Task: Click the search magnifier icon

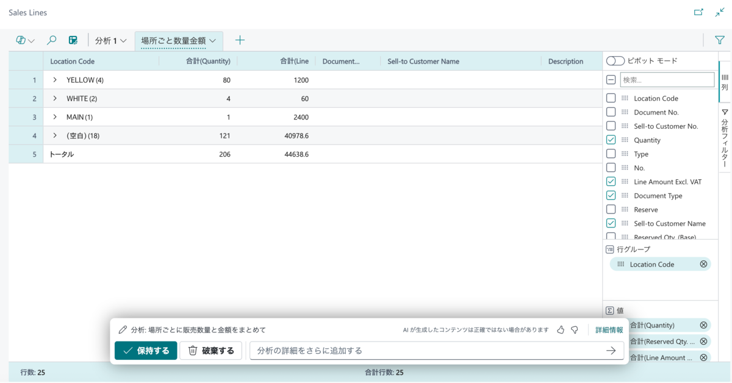Action: coord(52,40)
